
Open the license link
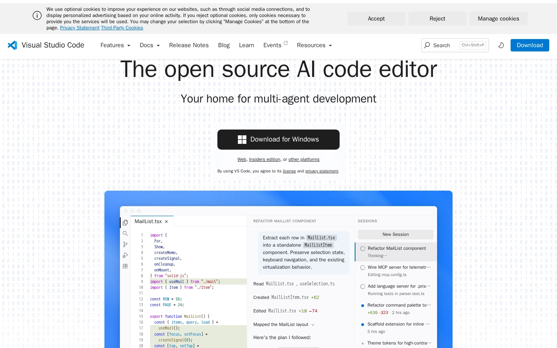[289, 171]
